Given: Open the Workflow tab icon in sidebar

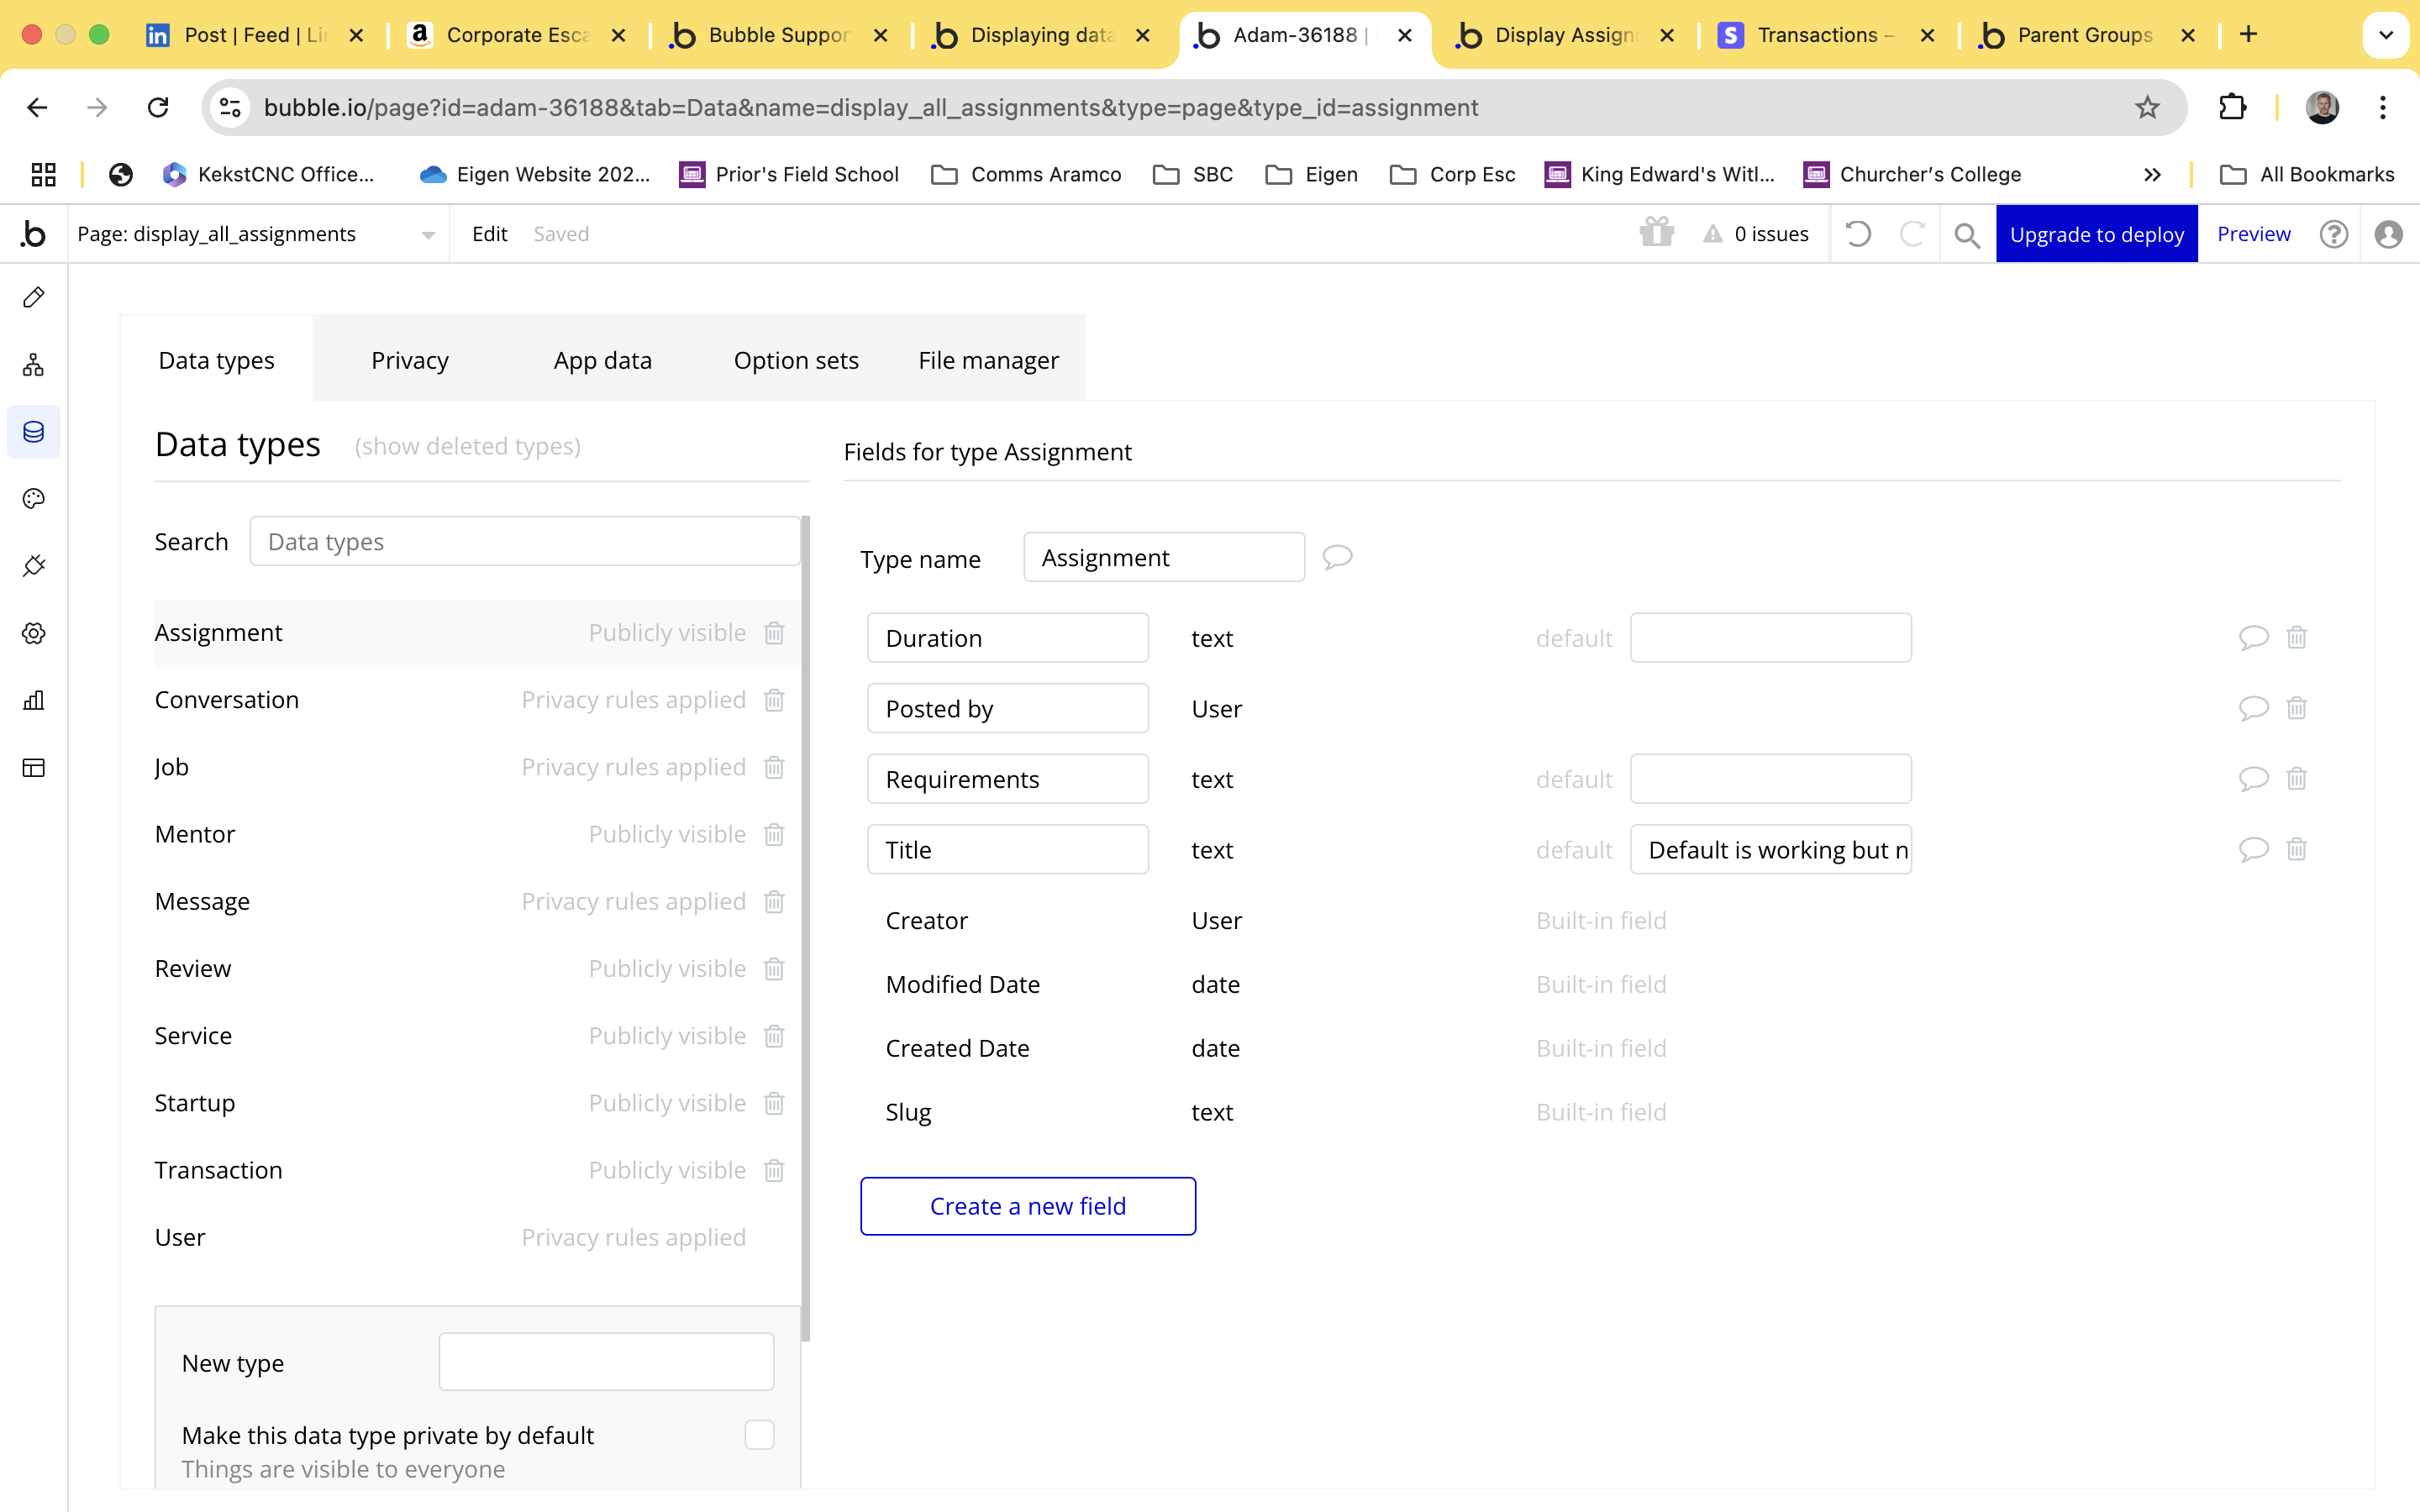Looking at the screenshot, I should pyautogui.click(x=34, y=365).
